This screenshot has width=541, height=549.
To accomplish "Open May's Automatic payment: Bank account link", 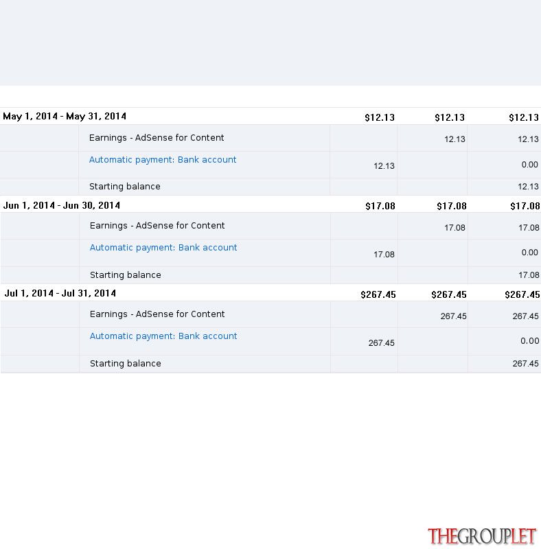I will 163,160.
